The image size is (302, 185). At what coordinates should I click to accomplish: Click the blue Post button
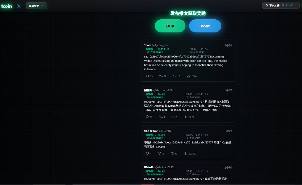point(205,26)
